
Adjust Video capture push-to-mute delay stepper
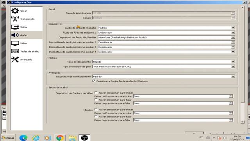click(x=231, y=96)
